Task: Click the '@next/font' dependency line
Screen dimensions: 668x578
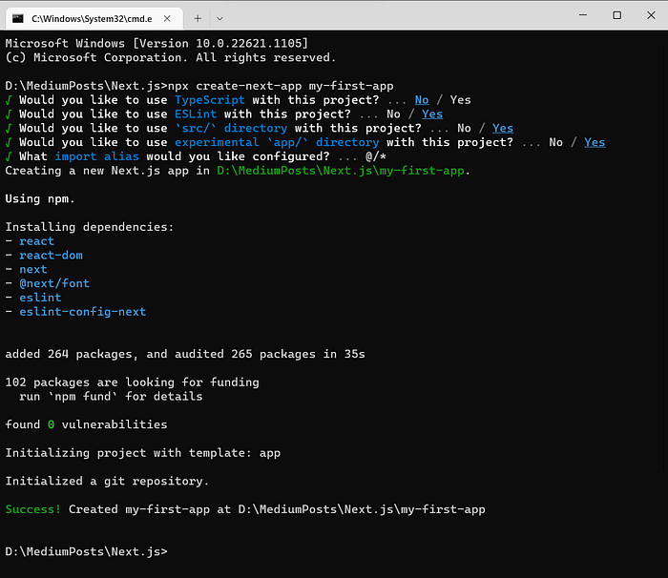Action: 54,283
